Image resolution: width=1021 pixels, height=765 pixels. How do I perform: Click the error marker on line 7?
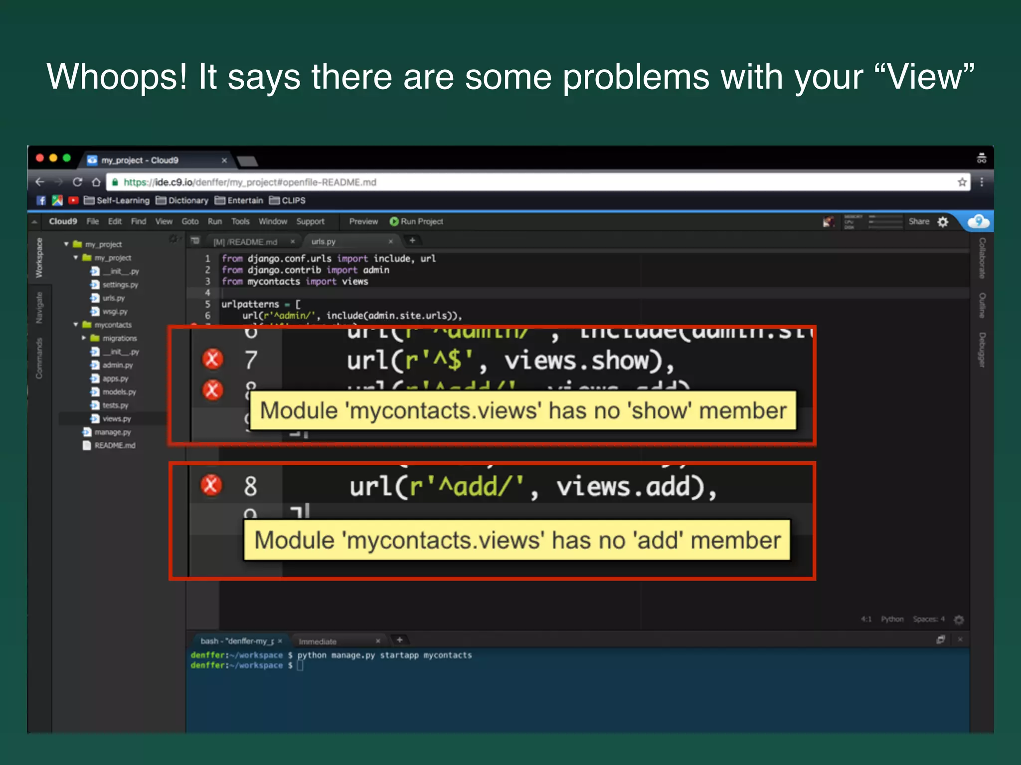pos(212,359)
